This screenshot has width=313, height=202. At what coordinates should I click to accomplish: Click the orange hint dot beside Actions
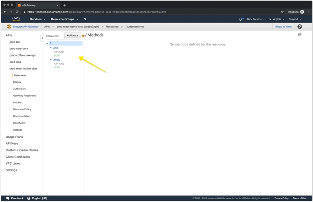83,36
